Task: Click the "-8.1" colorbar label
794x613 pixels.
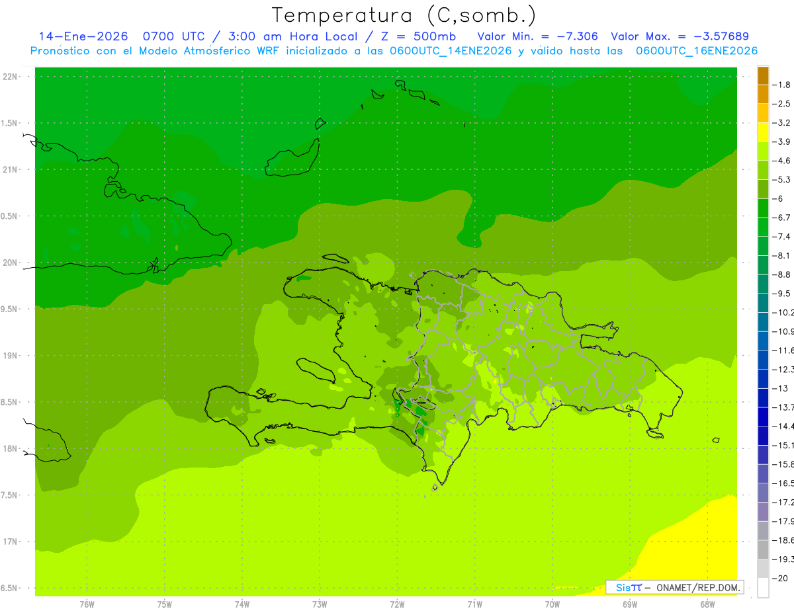Action: tap(781, 255)
